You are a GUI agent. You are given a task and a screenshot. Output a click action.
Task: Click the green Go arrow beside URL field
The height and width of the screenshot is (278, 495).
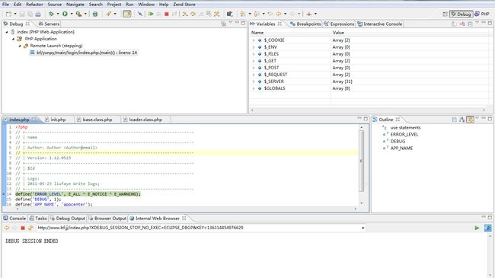point(477,228)
